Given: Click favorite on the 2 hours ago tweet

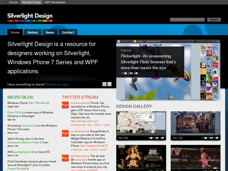Looking at the screenshot, I should tap(103, 150).
